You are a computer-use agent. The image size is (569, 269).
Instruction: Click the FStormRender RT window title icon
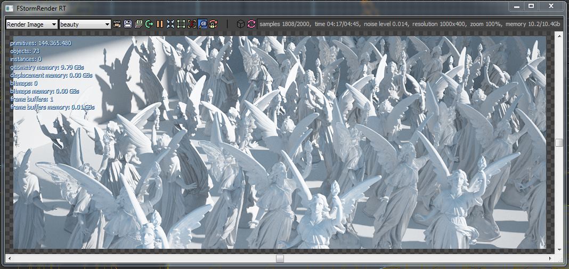[10, 7]
